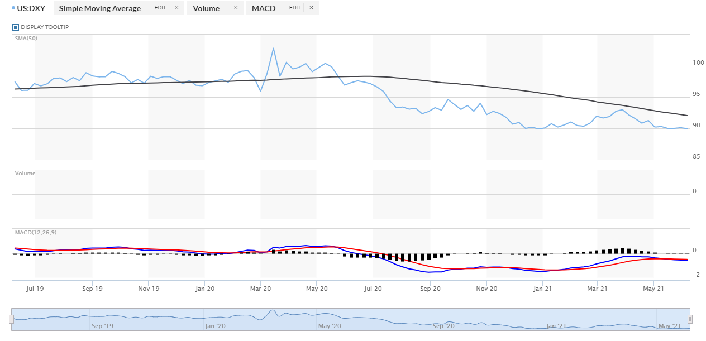Grab the left handle of range navigator
The image size is (706, 341).
tap(11, 319)
